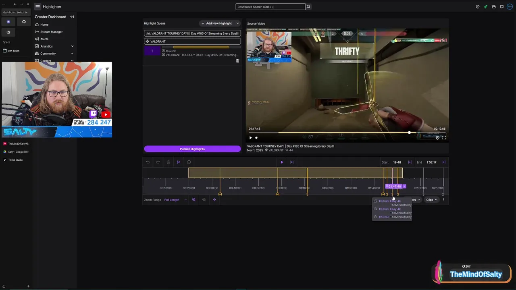Image resolution: width=516 pixels, height=290 pixels.
Task: Click the VALORANT category field
Action: tap(192, 41)
